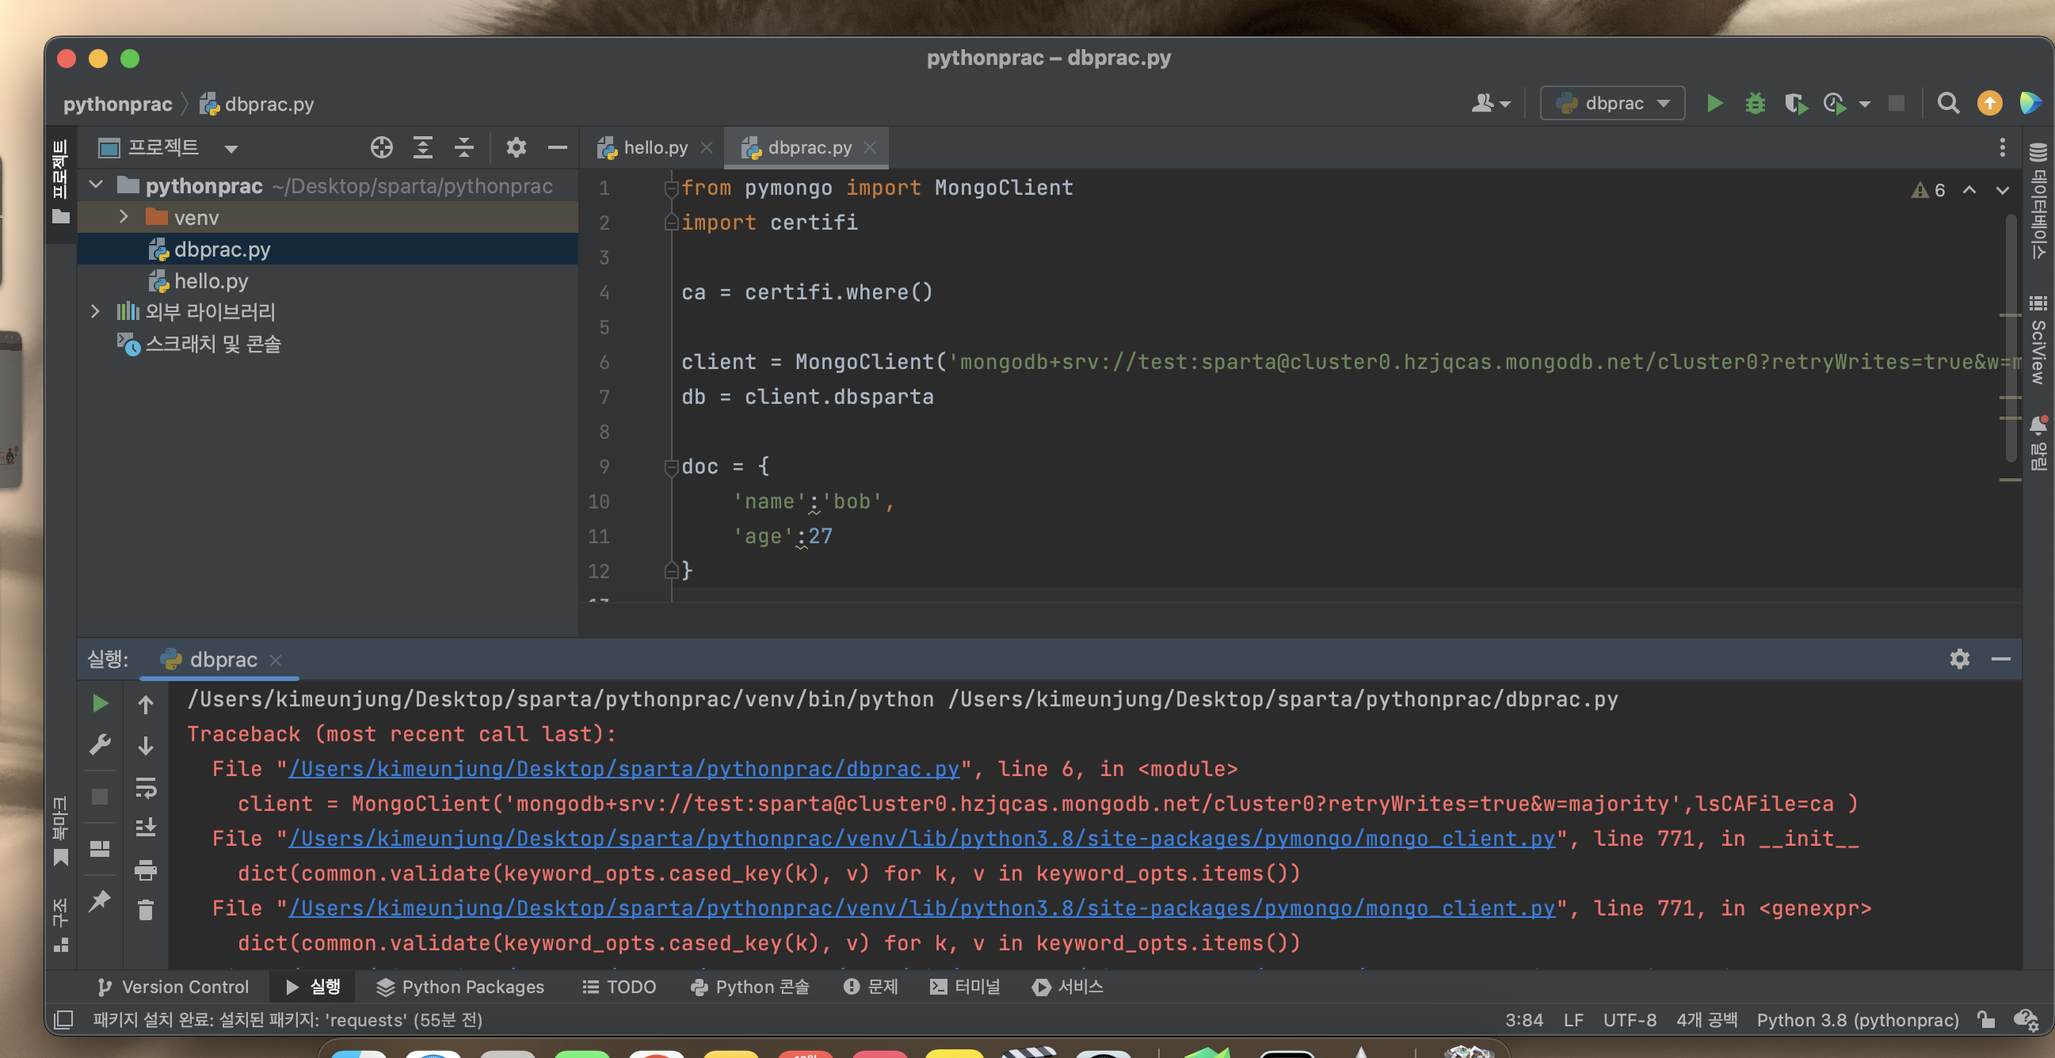This screenshot has width=2055, height=1058.
Task: Open run panel gear settings
Action: 1960,659
